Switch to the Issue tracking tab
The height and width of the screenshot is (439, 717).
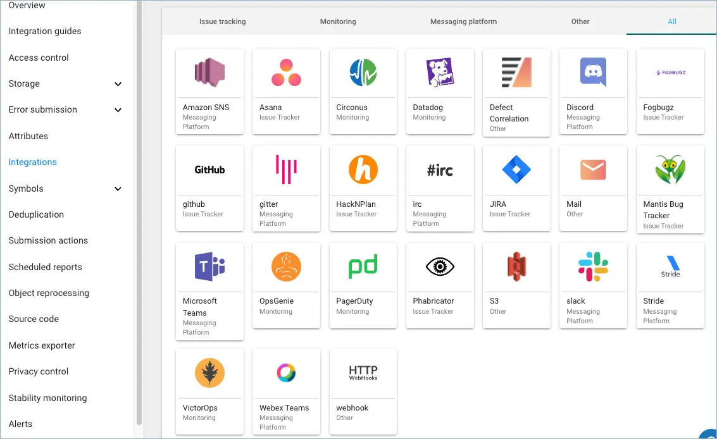pos(222,22)
